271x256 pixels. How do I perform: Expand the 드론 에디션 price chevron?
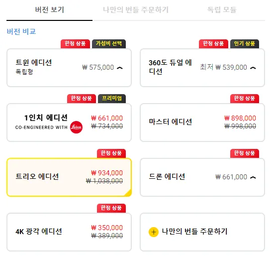tap(253, 177)
